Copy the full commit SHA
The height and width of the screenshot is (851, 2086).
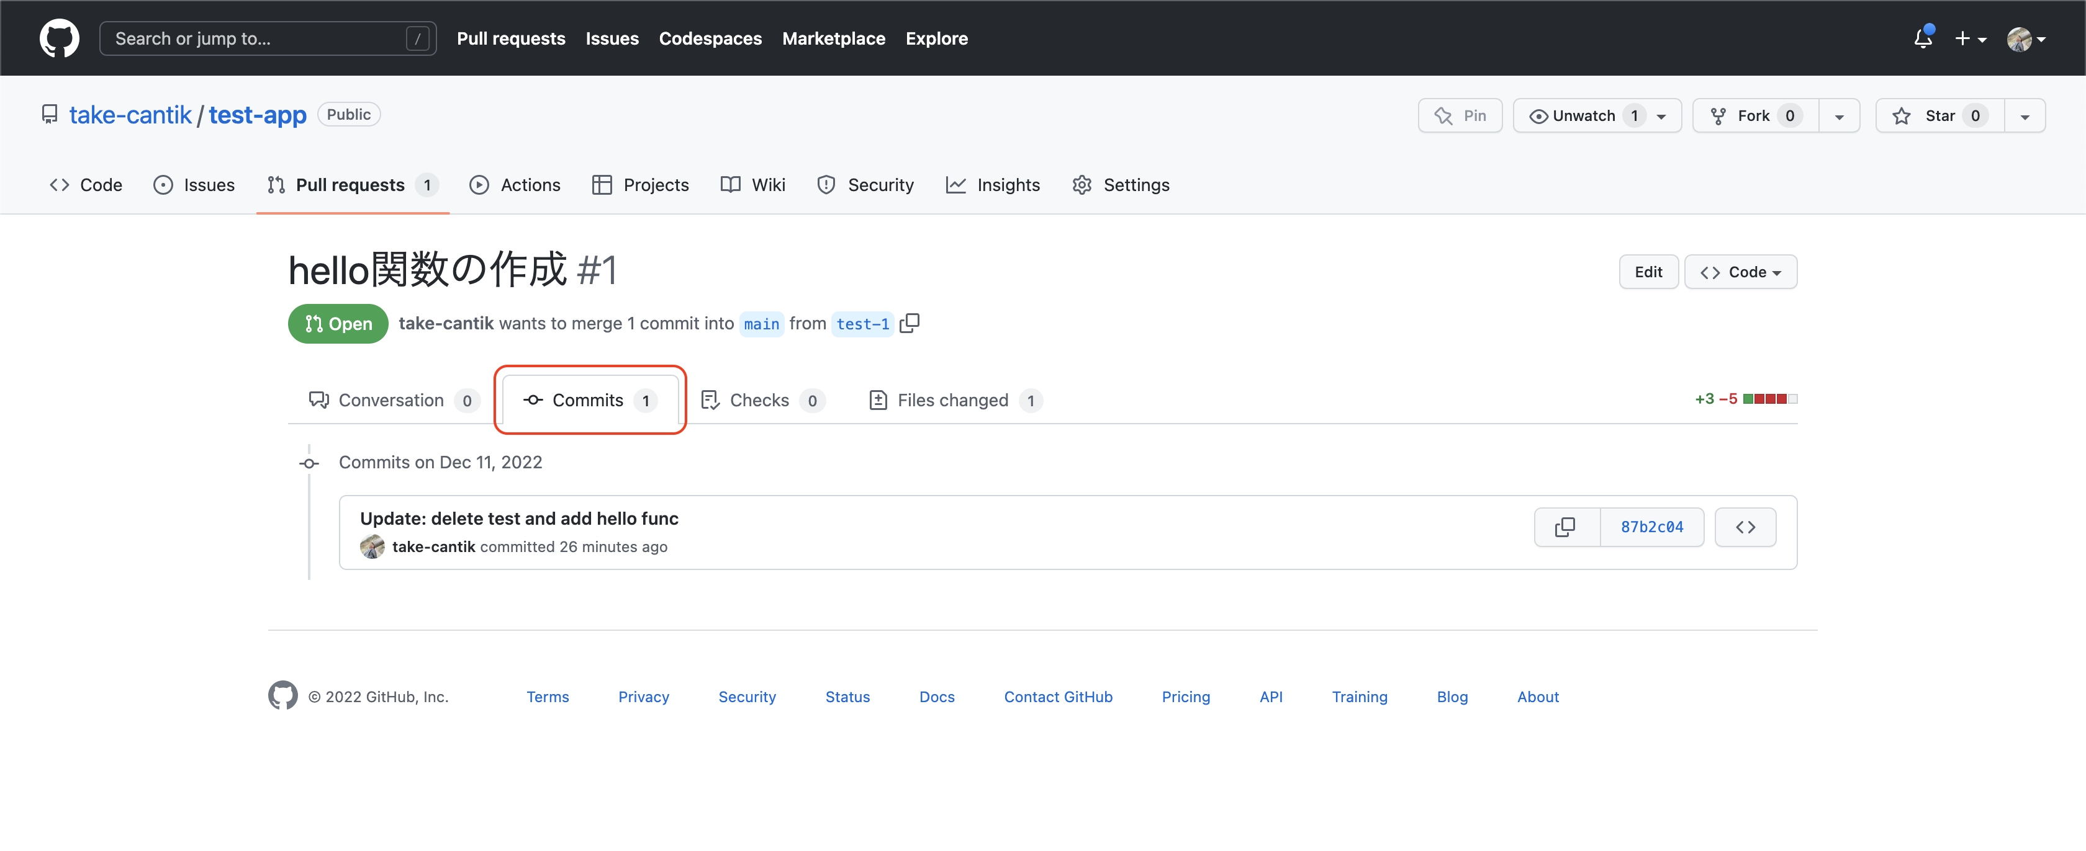coord(1565,527)
